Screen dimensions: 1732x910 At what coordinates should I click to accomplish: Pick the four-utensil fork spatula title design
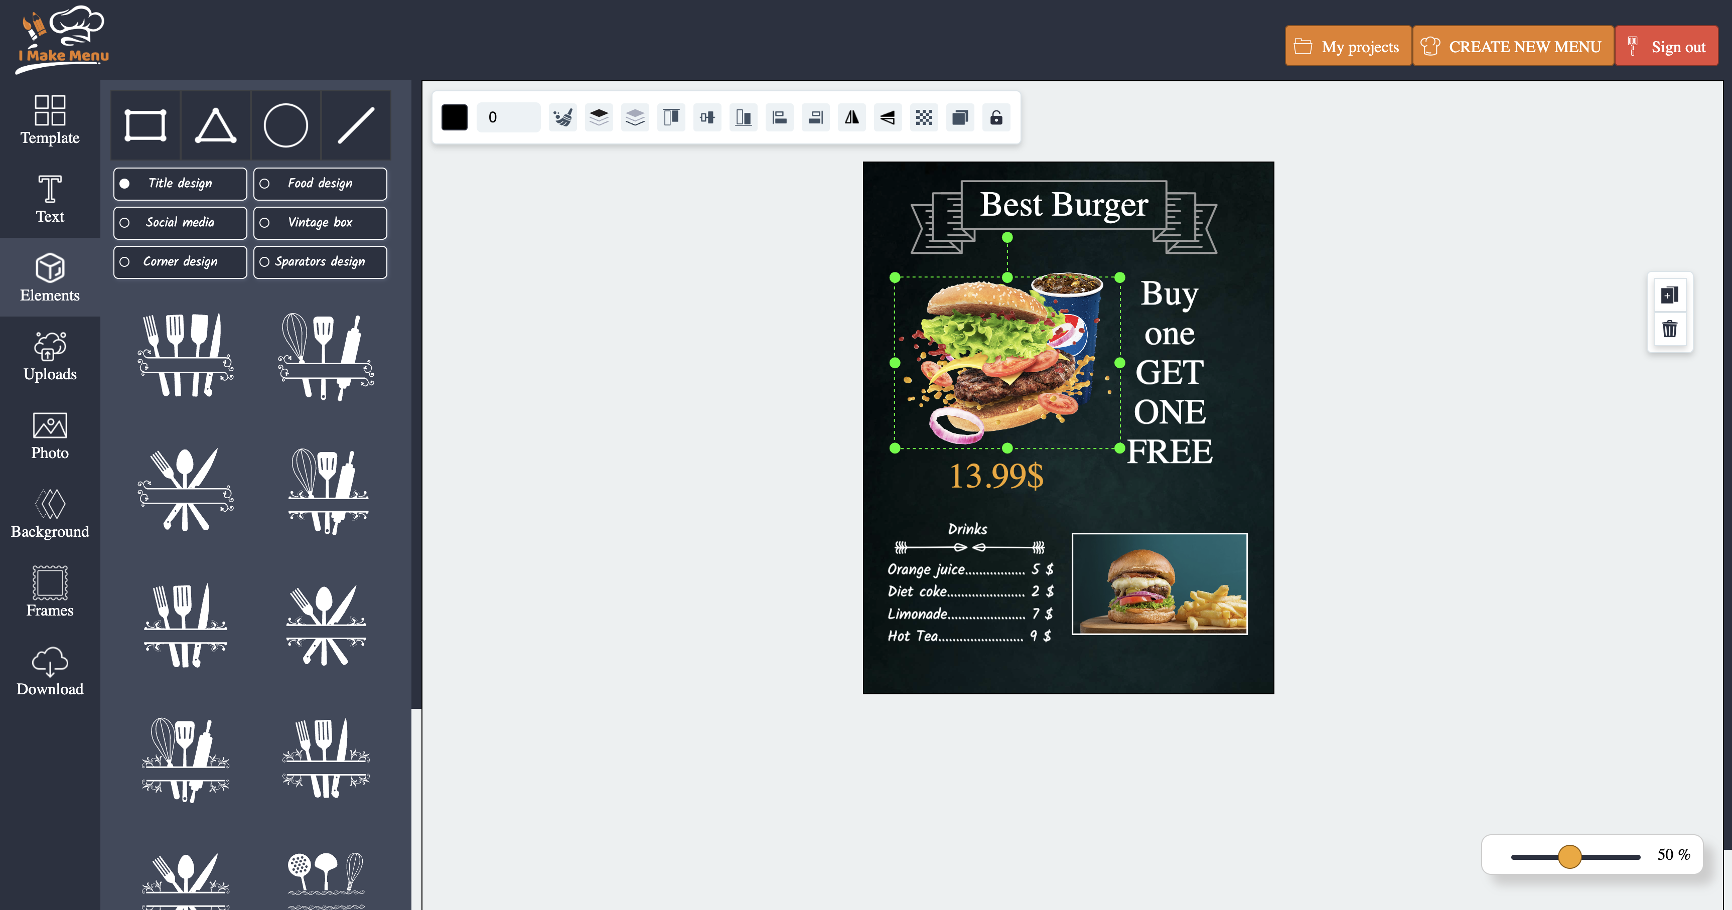click(186, 355)
